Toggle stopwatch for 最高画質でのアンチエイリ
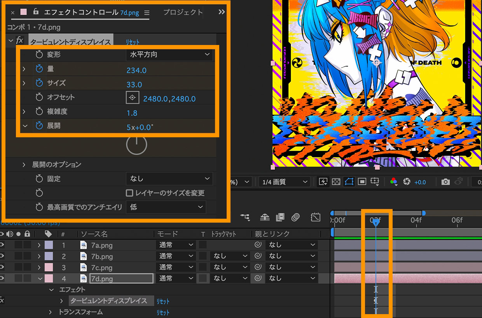 tap(39, 207)
